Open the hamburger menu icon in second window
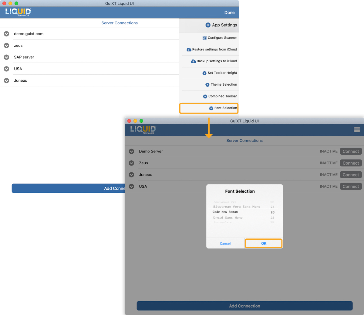 tap(357, 130)
